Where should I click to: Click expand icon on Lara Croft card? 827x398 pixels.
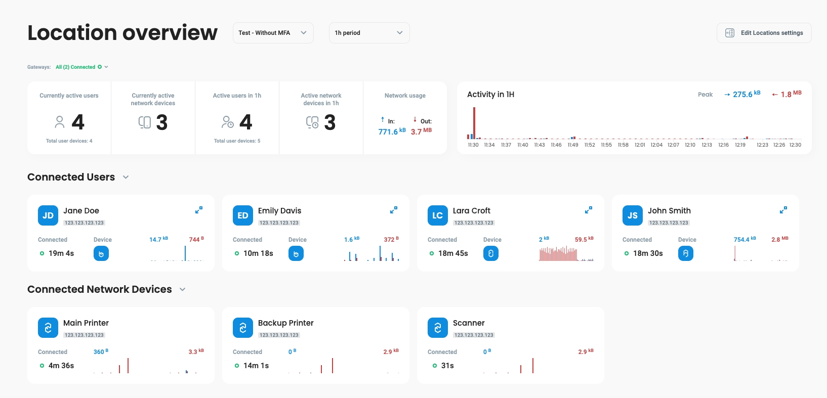tap(588, 210)
